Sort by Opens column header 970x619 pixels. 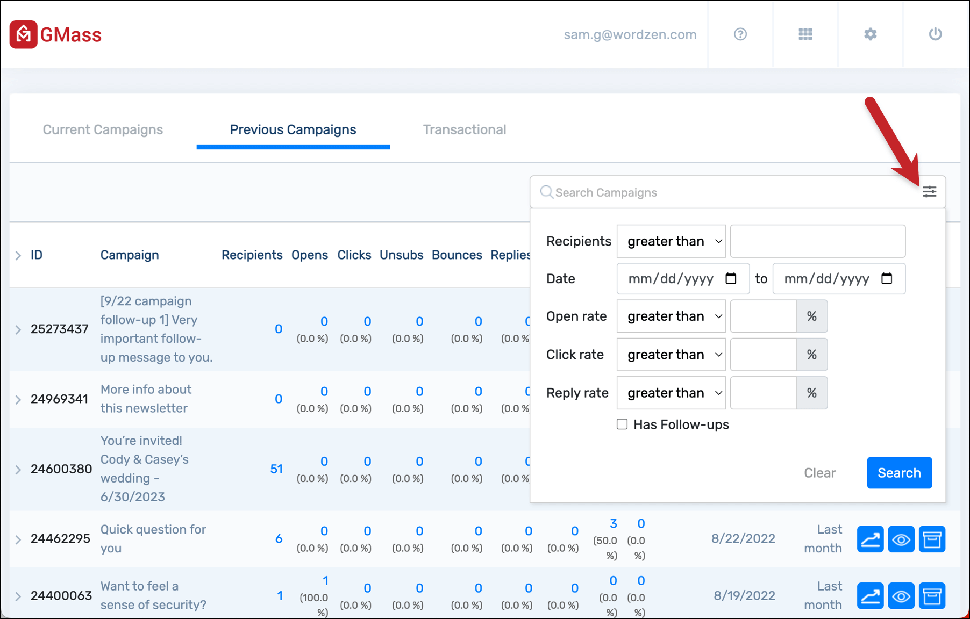[x=310, y=255]
